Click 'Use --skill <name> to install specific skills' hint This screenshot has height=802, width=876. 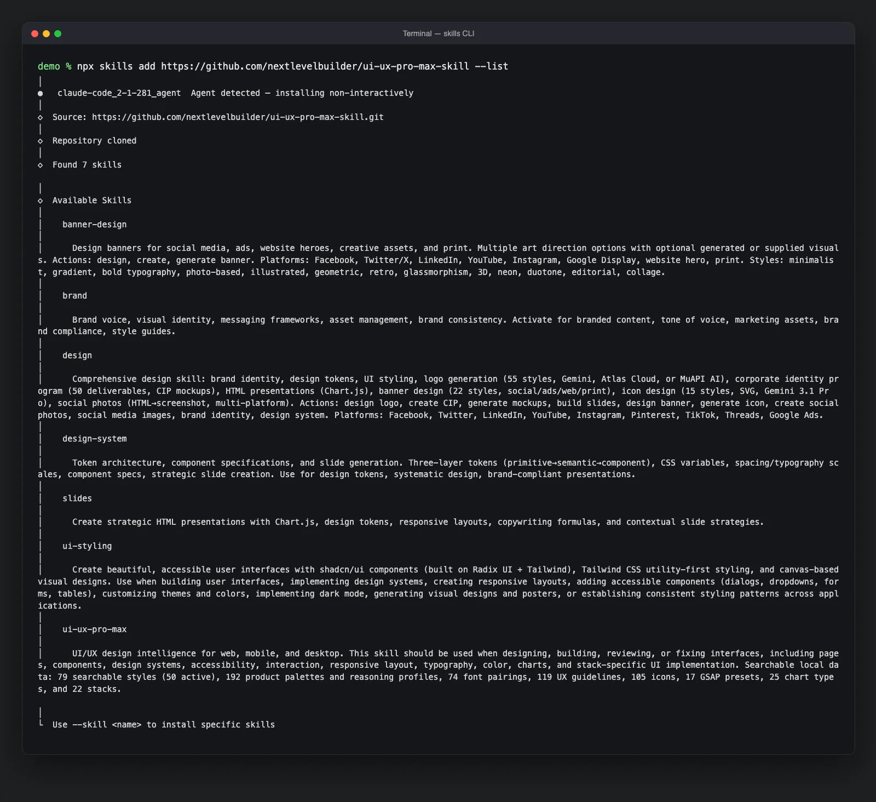tap(164, 725)
